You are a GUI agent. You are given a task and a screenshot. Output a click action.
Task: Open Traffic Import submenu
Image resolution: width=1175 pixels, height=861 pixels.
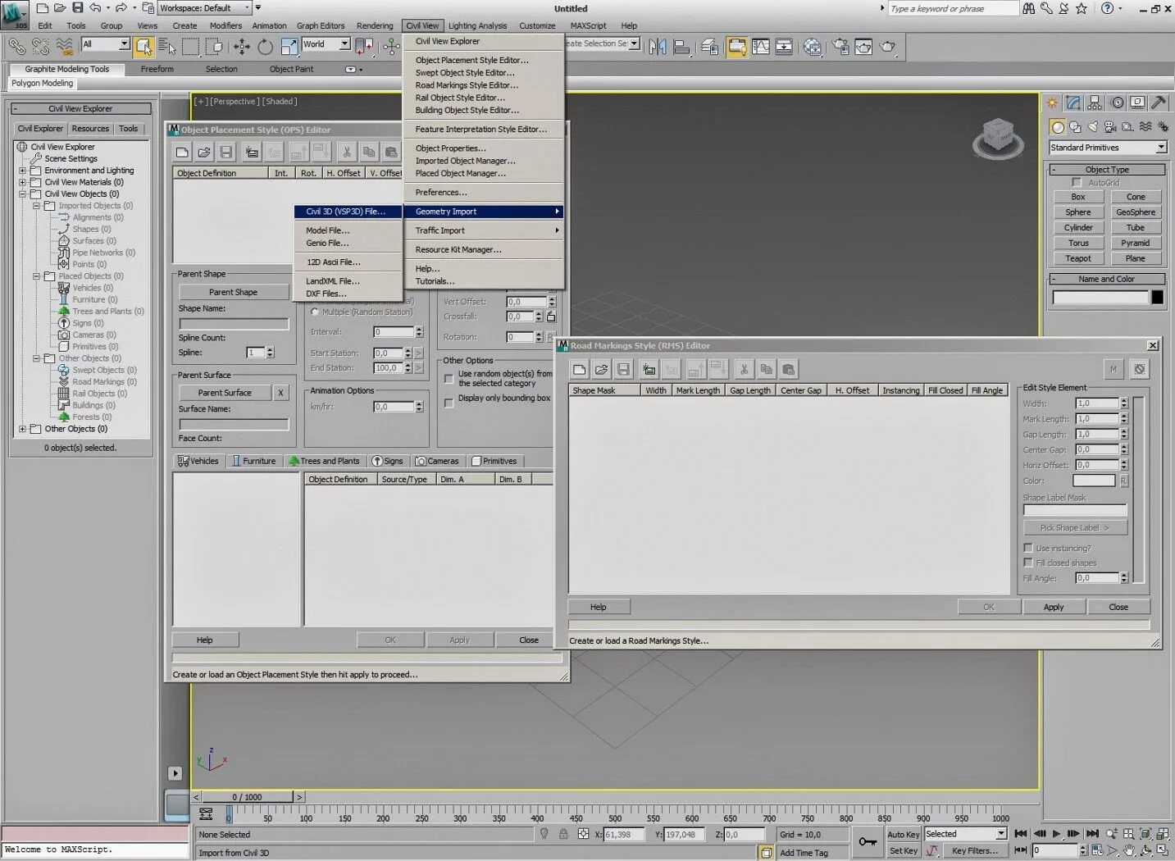(x=484, y=230)
